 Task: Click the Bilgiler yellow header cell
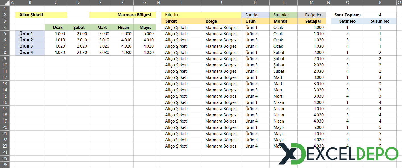click(x=201, y=15)
